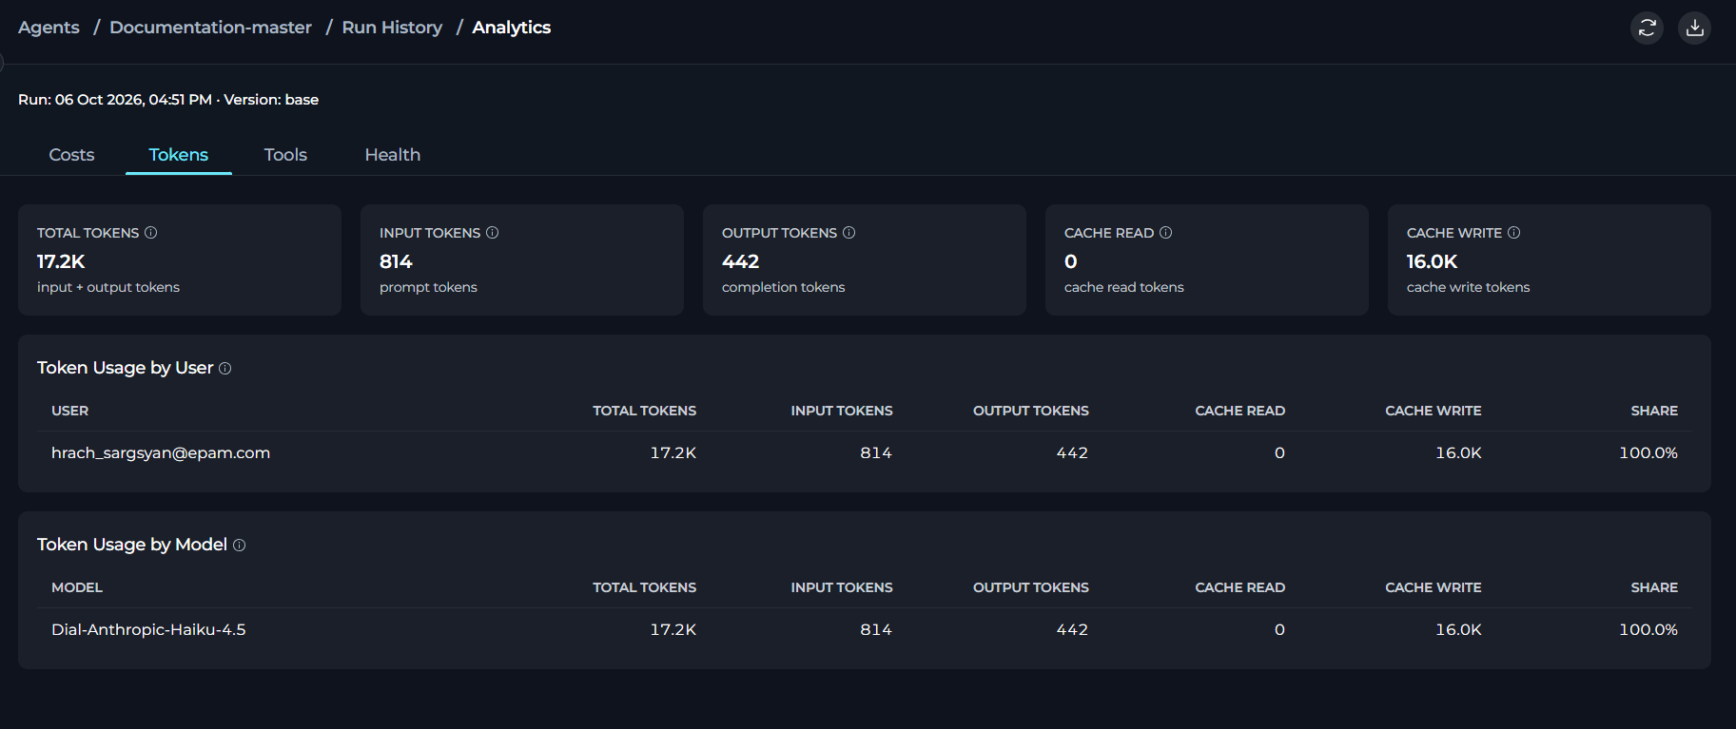The image size is (1736, 729).
Task: Select the Tokens tab
Action: pyautogui.click(x=179, y=155)
